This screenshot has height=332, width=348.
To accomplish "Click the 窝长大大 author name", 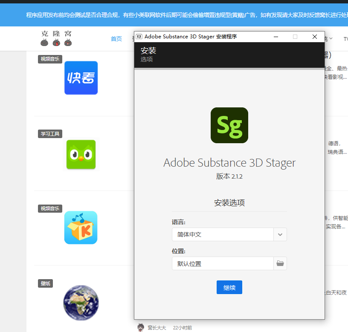I will coord(157,328).
